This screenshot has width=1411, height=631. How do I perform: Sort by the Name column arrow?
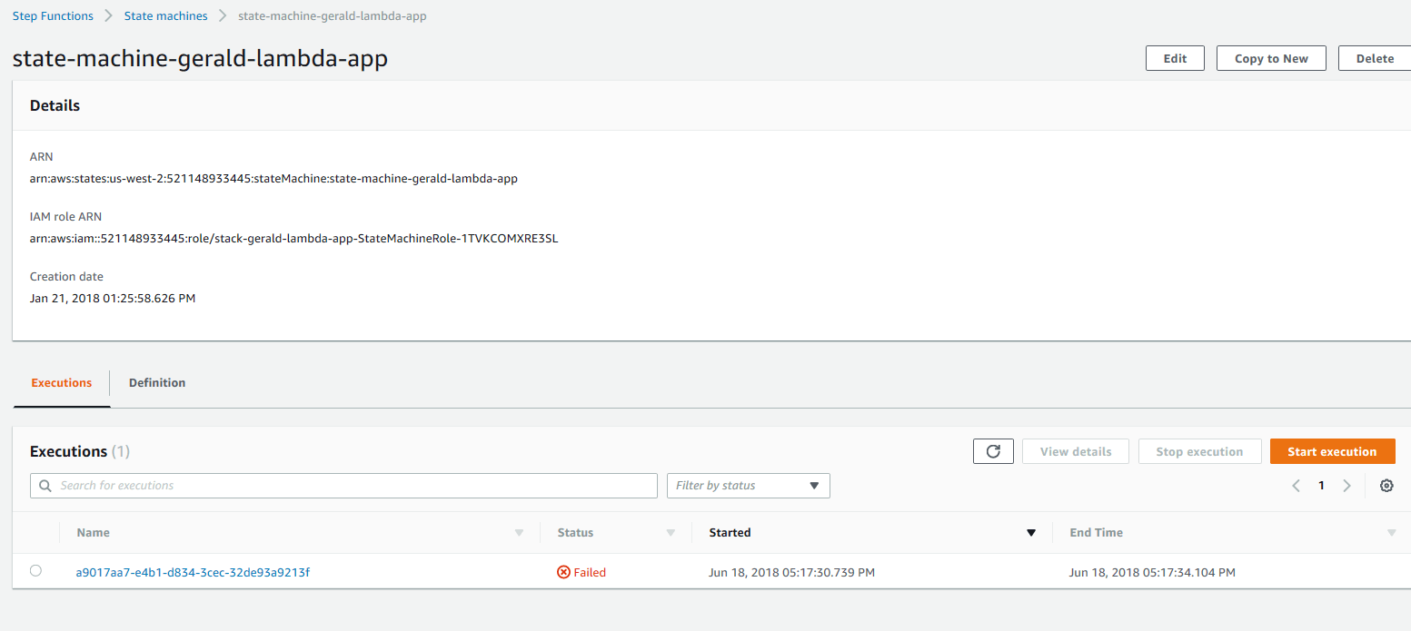(519, 533)
